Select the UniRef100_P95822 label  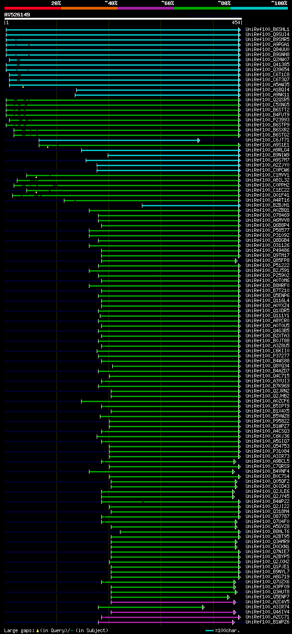click(267, 421)
